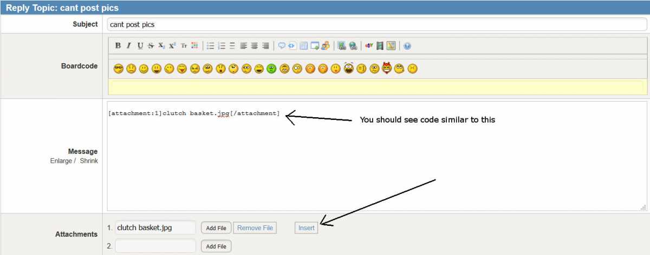This screenshot has height=255, width=650.
Task: Toggle bold formatting in Boardcode toolbar
Action: [118, 46]
